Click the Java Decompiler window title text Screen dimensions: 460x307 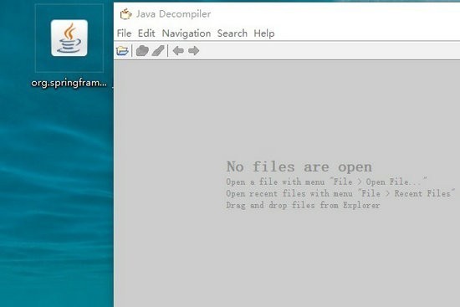[173, 14]
